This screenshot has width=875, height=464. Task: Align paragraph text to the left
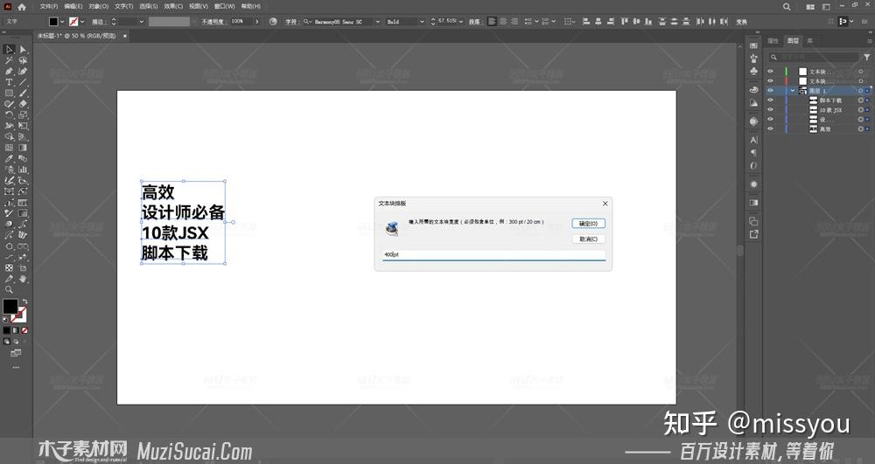[492, 22]
